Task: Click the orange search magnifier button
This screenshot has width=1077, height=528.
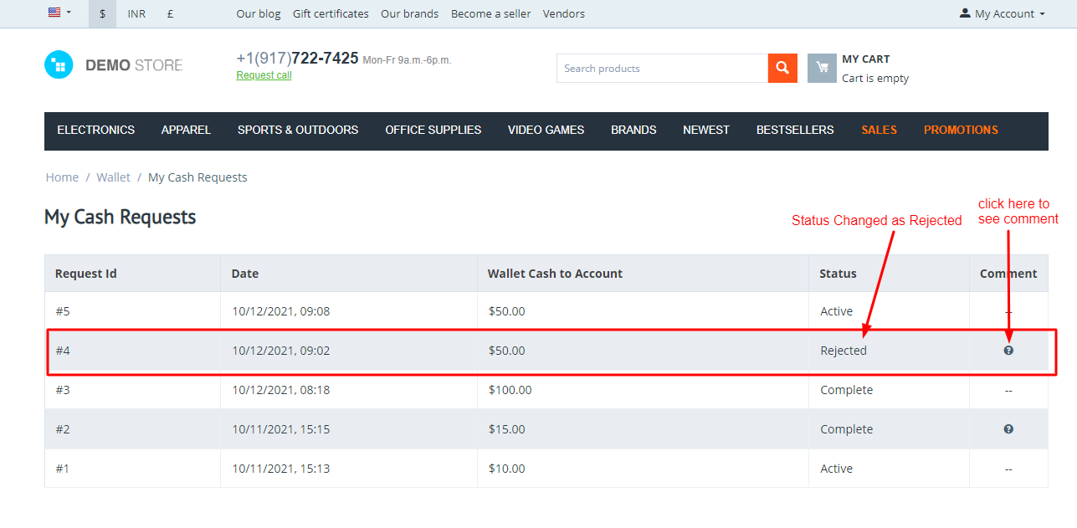Action: 782,69
